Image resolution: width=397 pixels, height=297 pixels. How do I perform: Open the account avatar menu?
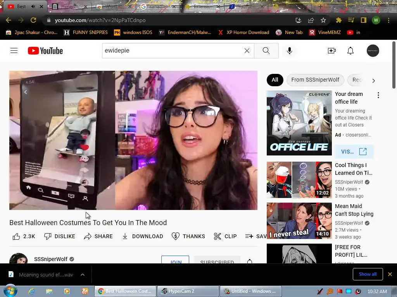[373, 51]
